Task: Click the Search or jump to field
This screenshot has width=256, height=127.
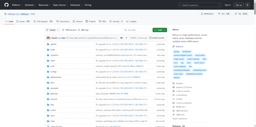Action: [x=200, y=5]
